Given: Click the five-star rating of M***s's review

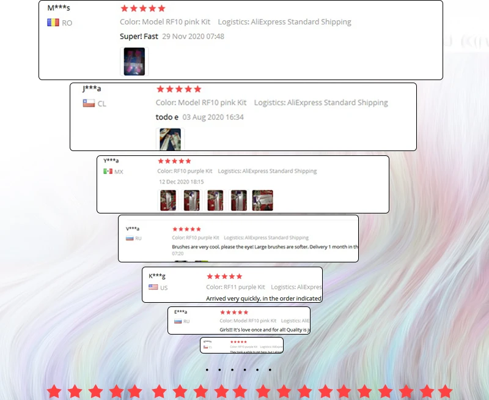Looking at the screenshot, I should pyautogui.click(x=143, y=9).
